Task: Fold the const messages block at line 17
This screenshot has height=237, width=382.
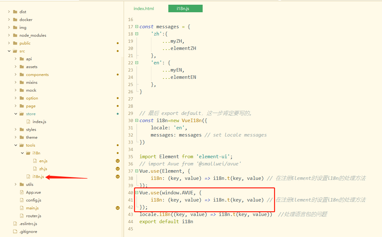Action: click(x=137, y=27)
